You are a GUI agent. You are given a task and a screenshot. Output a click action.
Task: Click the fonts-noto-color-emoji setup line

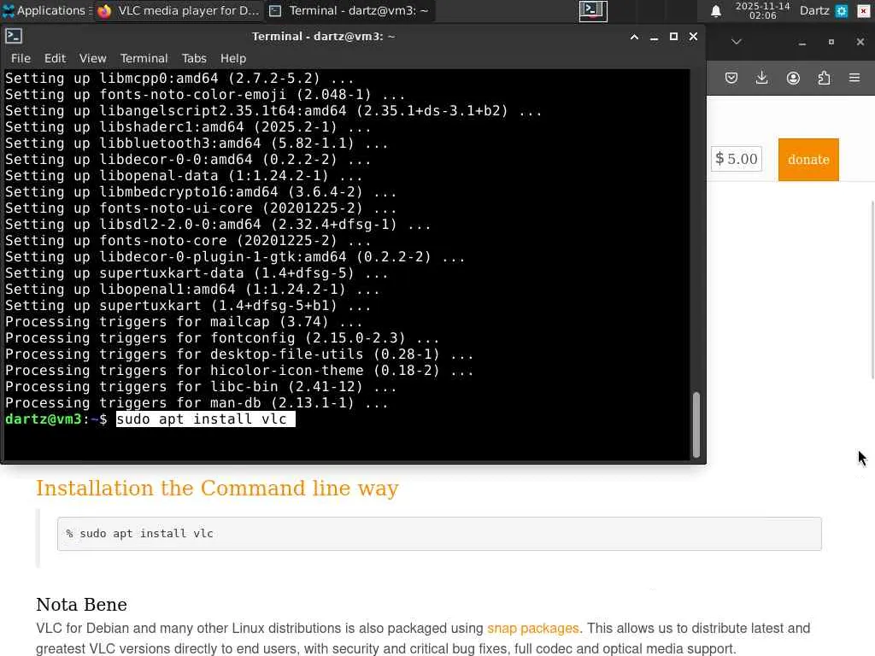coord(205,95)
